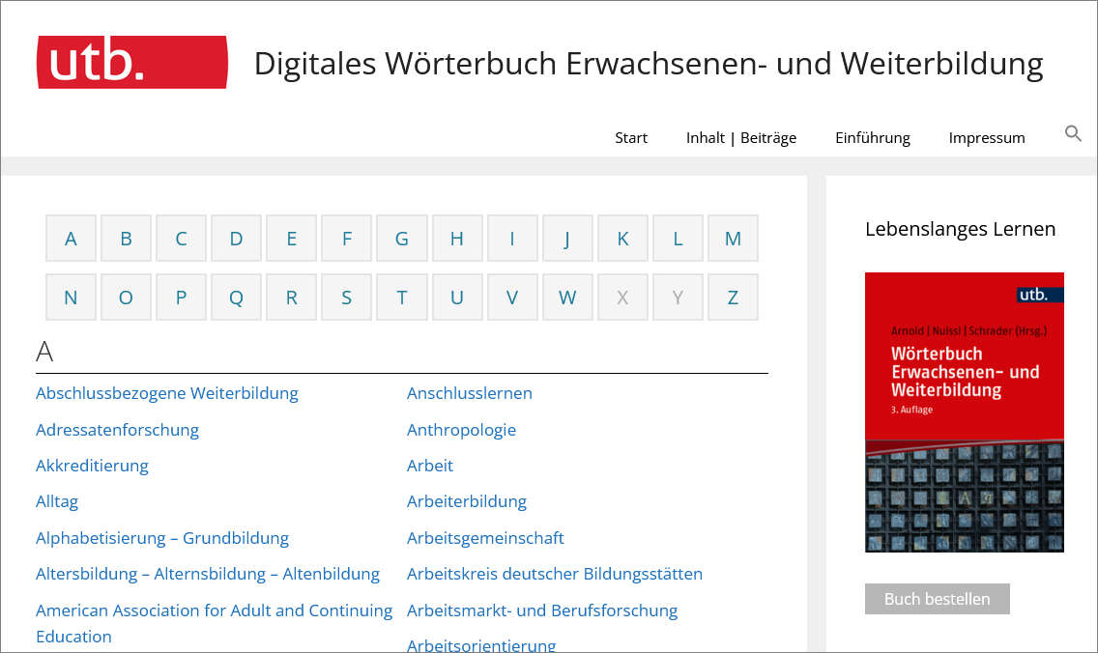1098x653 pixels.
Task: Open the Anschlusslernen entry
Action: [470, 393]
